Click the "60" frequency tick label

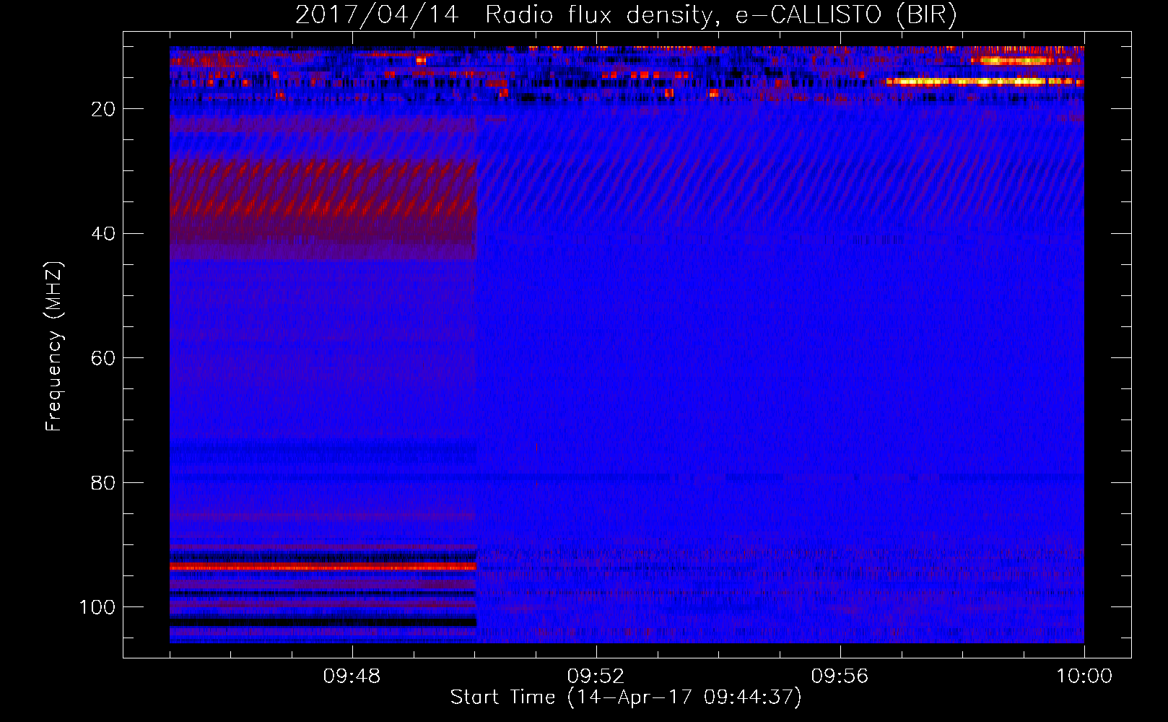103,358
